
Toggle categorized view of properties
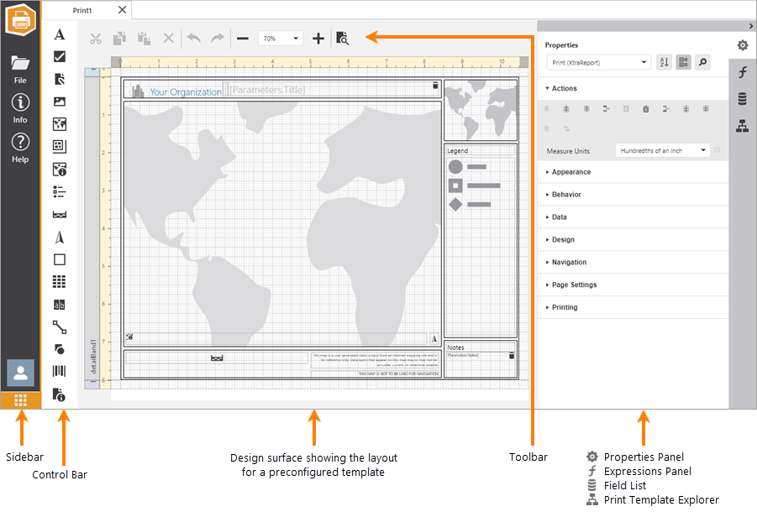(x=683, y=62)
